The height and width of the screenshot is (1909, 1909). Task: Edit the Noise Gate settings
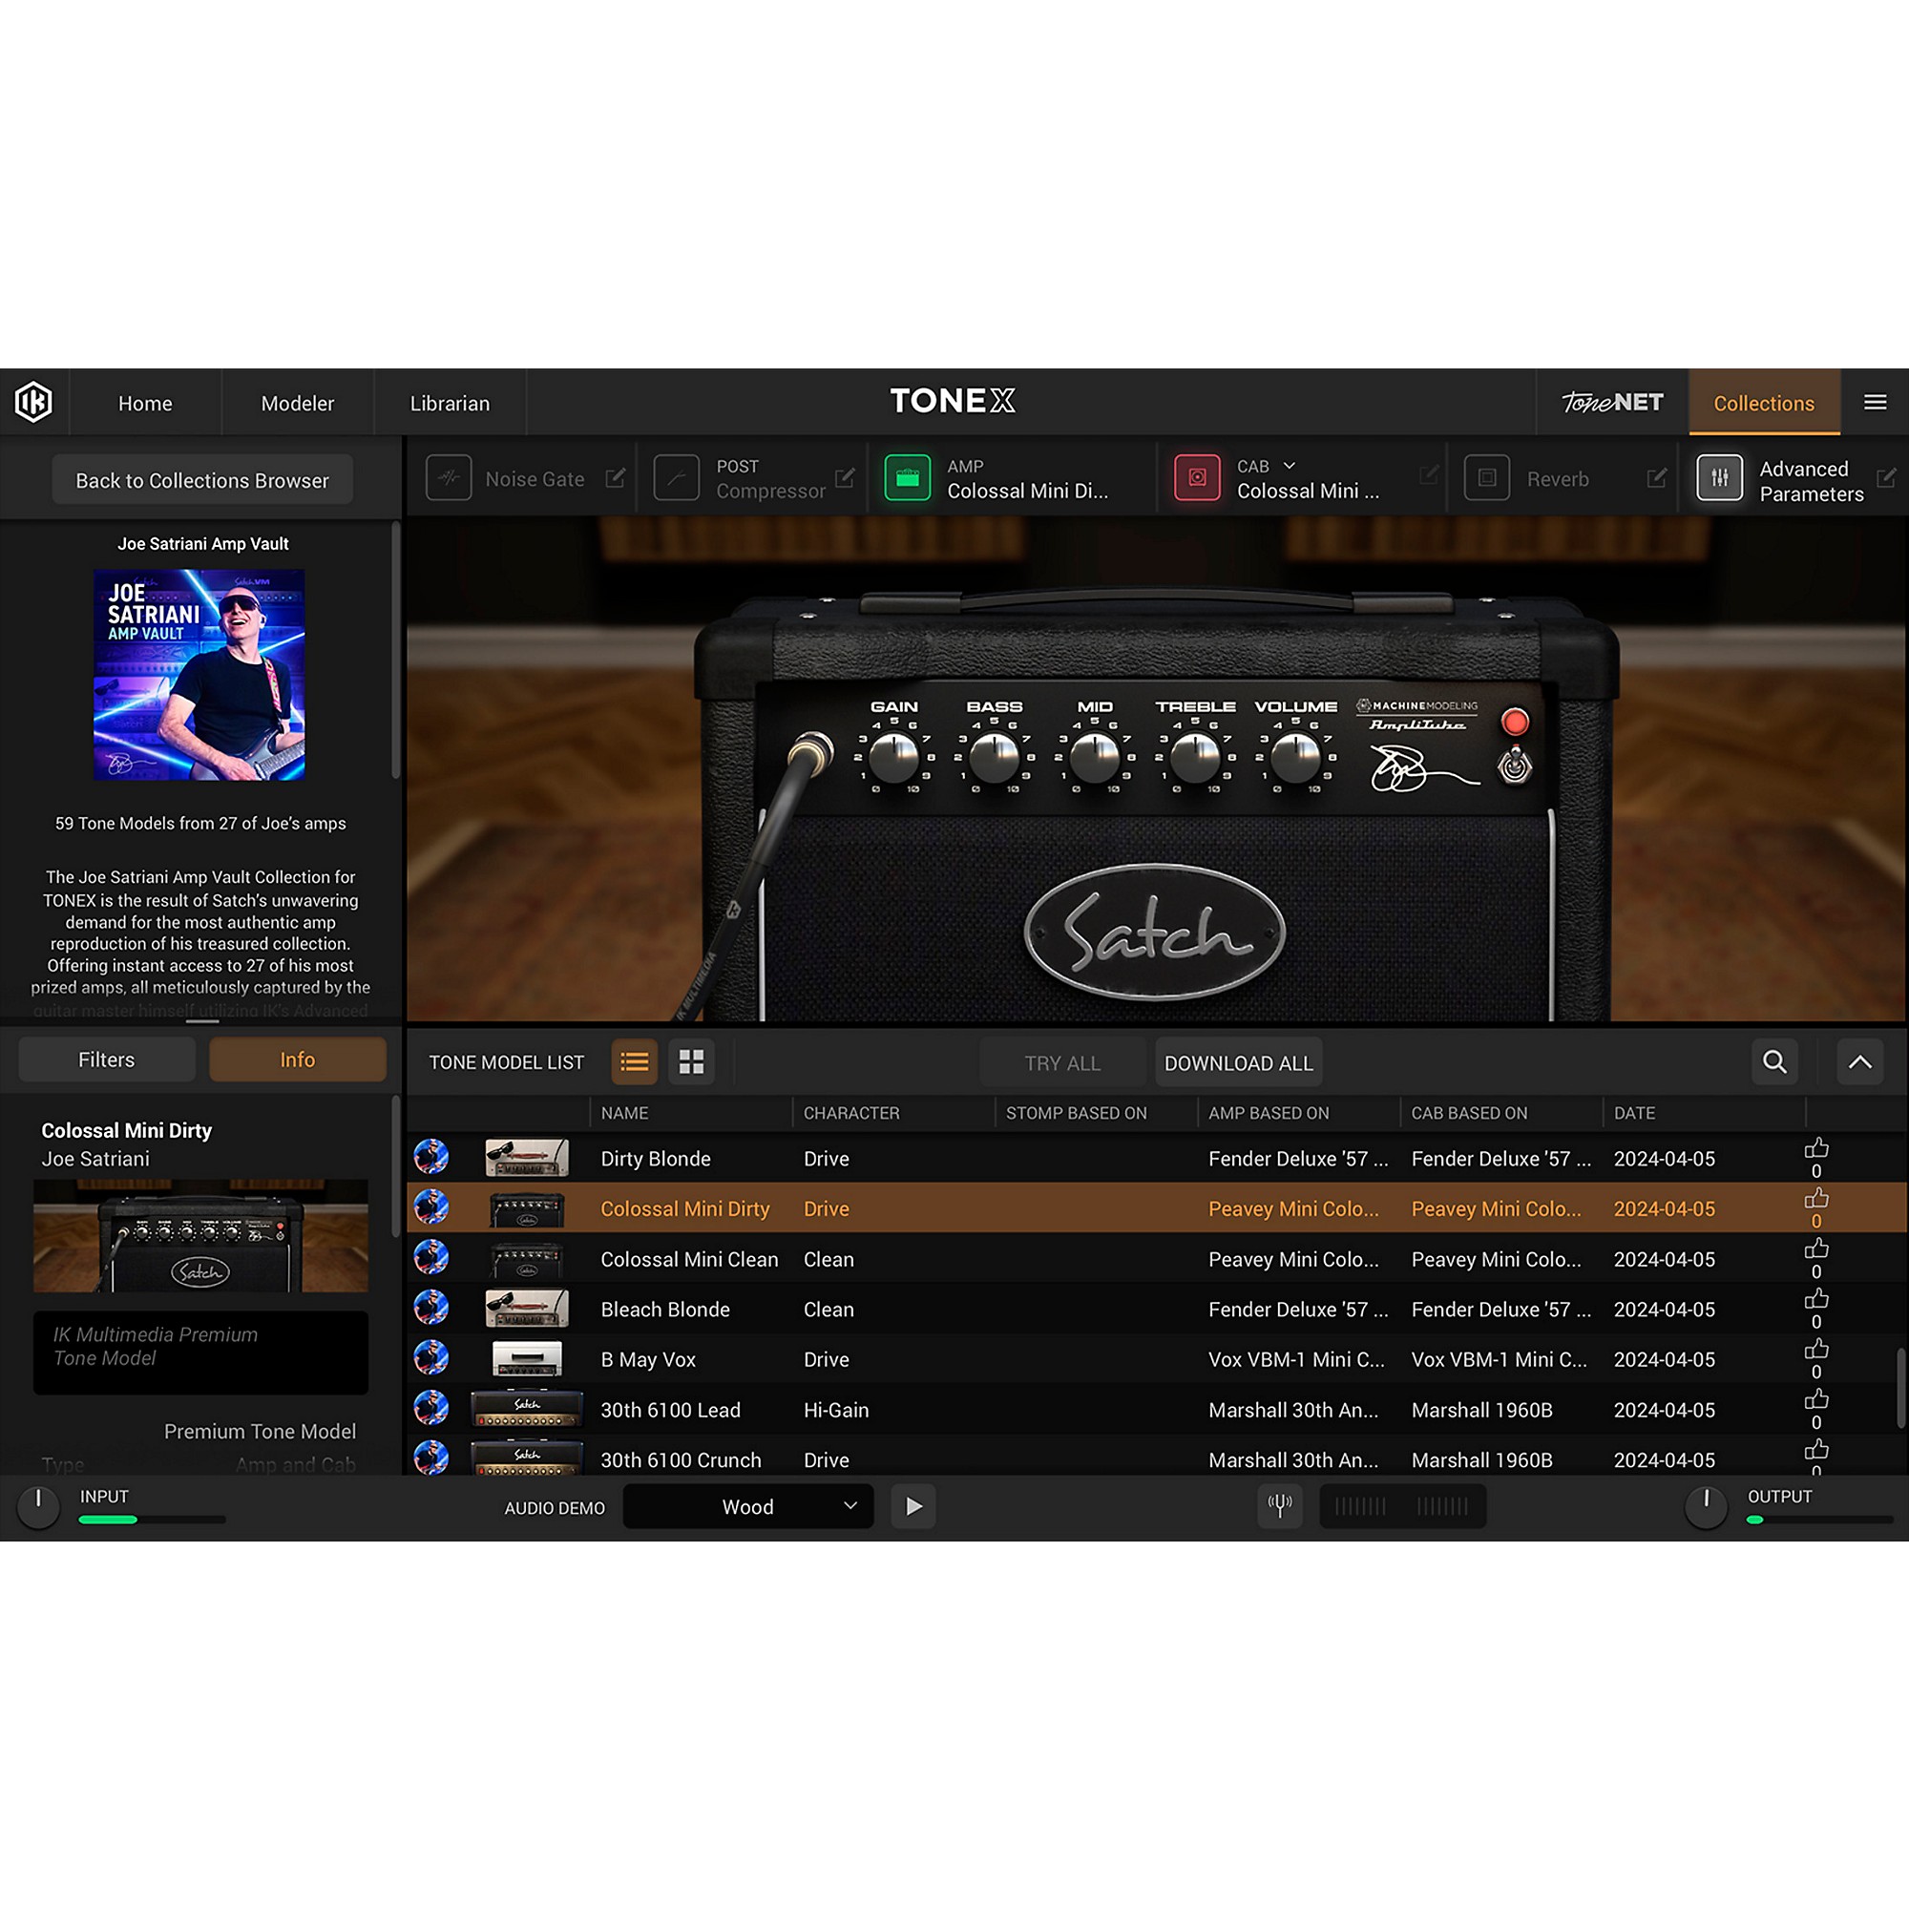[616, 478]
